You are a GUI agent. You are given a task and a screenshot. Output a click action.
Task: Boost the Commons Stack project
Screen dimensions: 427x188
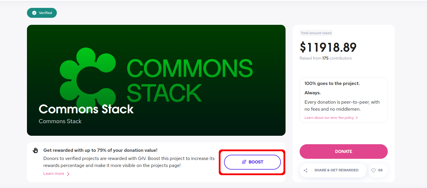[252, 162]
